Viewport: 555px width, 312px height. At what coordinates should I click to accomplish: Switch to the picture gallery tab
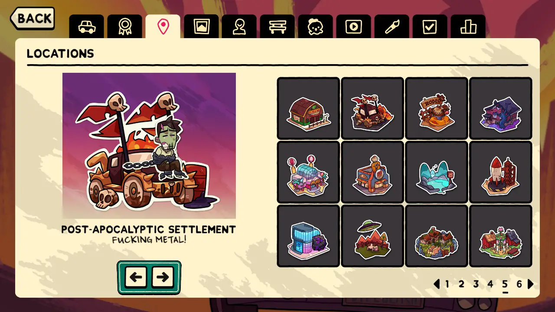(x=201, y=27)
